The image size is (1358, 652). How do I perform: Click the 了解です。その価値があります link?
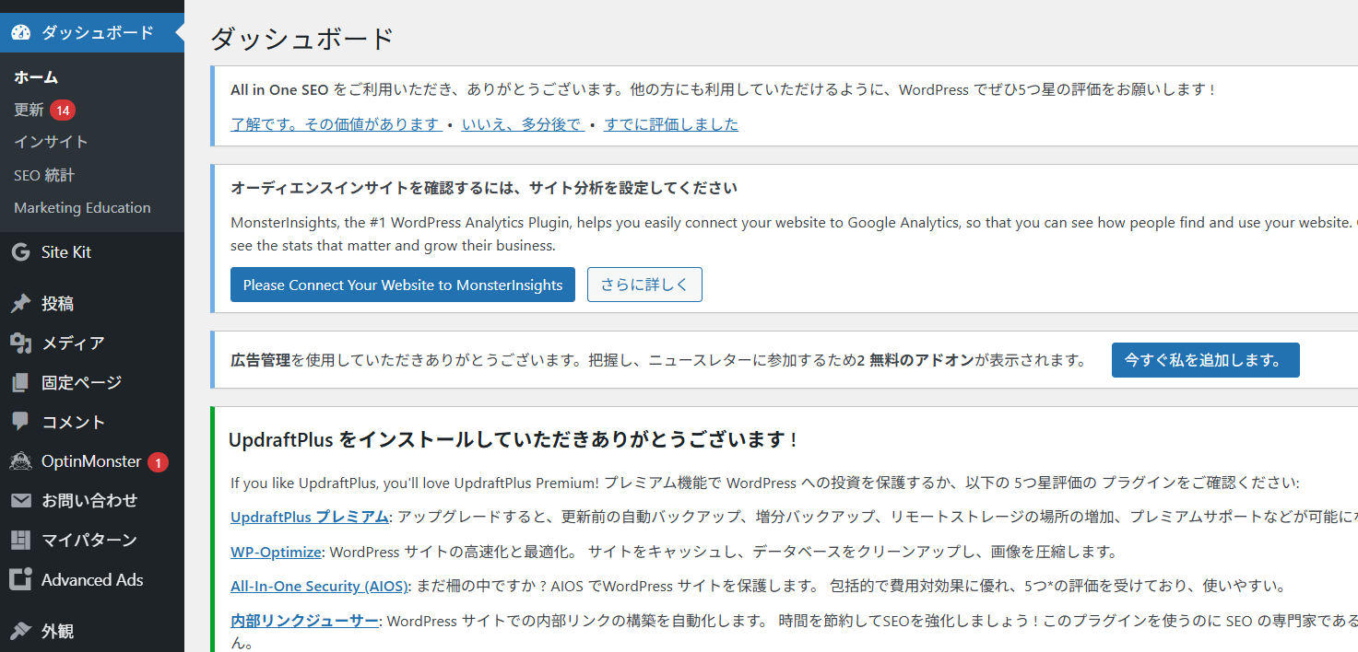click(x=337, y=124)
